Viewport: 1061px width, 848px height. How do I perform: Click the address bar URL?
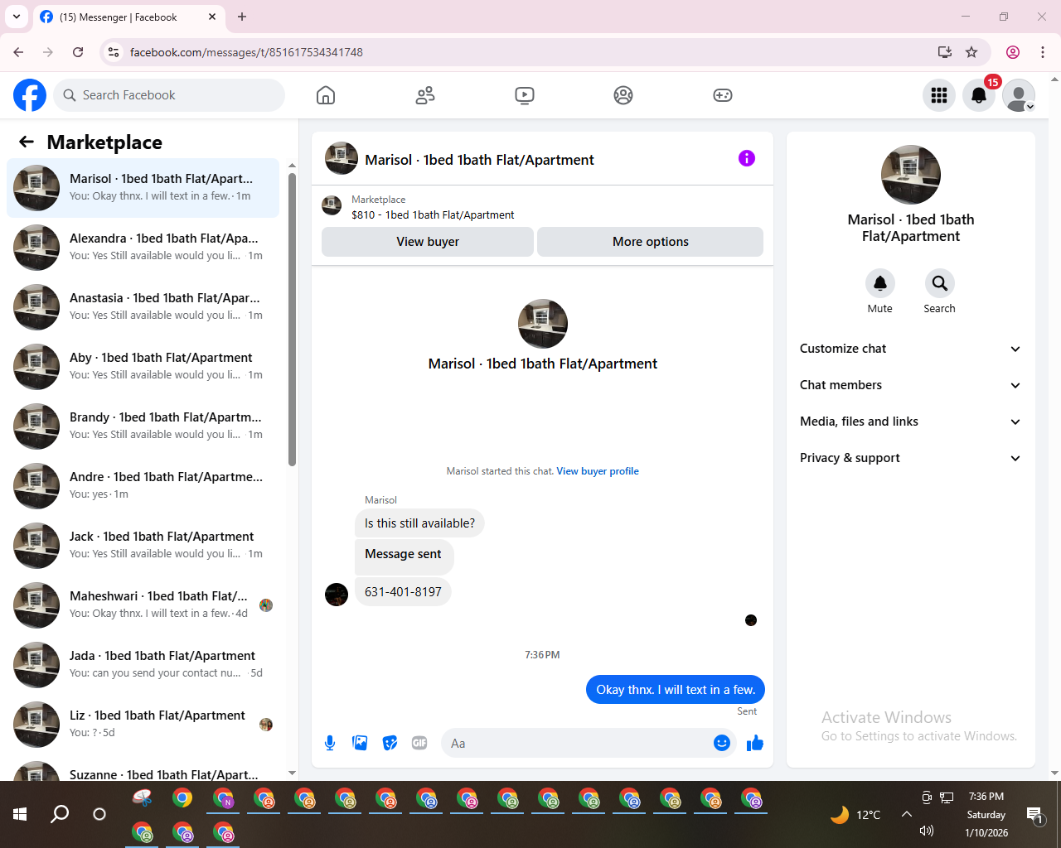(246, 52)
